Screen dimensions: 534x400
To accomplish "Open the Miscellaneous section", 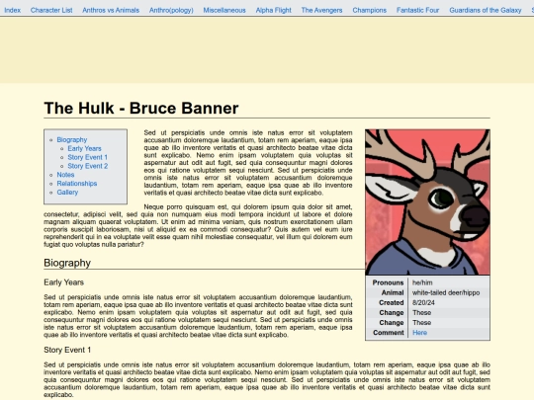I will pyautogui.click(x=224, y=10).
